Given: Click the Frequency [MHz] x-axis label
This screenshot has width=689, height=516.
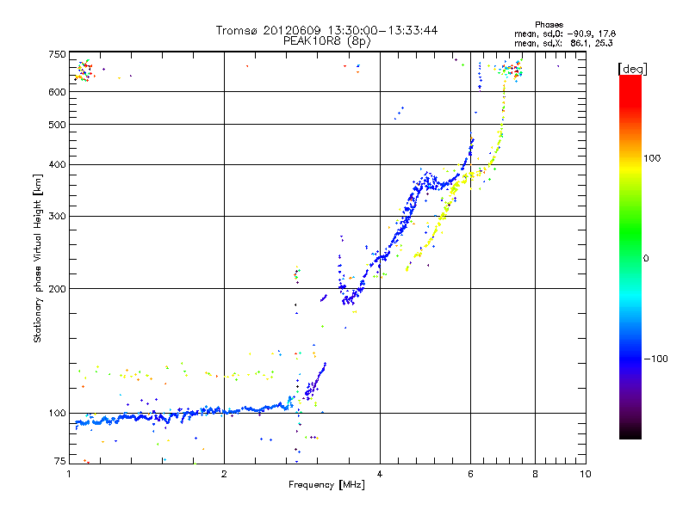Looking at the screenshot, I should 326,486.
